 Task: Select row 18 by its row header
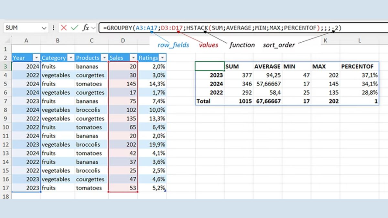pos(5,196)
